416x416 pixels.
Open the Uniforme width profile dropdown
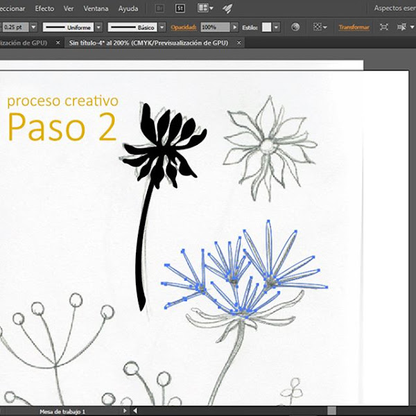pos(98,27)
